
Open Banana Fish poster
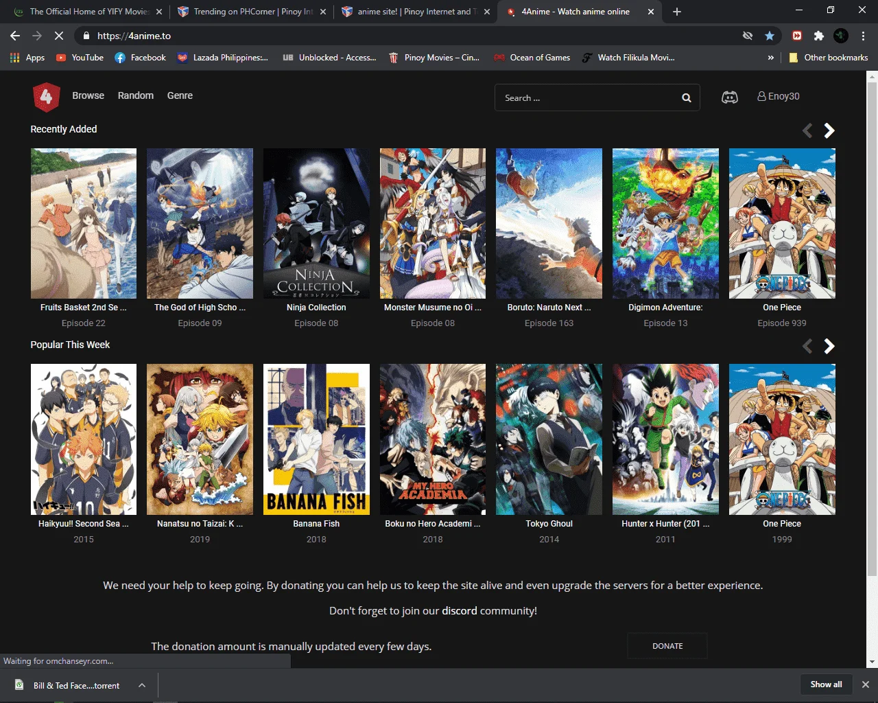[x=316, y=439]
